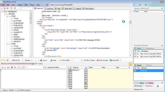
Task: Click the blue save icon beside the Columns dropdown
Action: click(158, 86)
